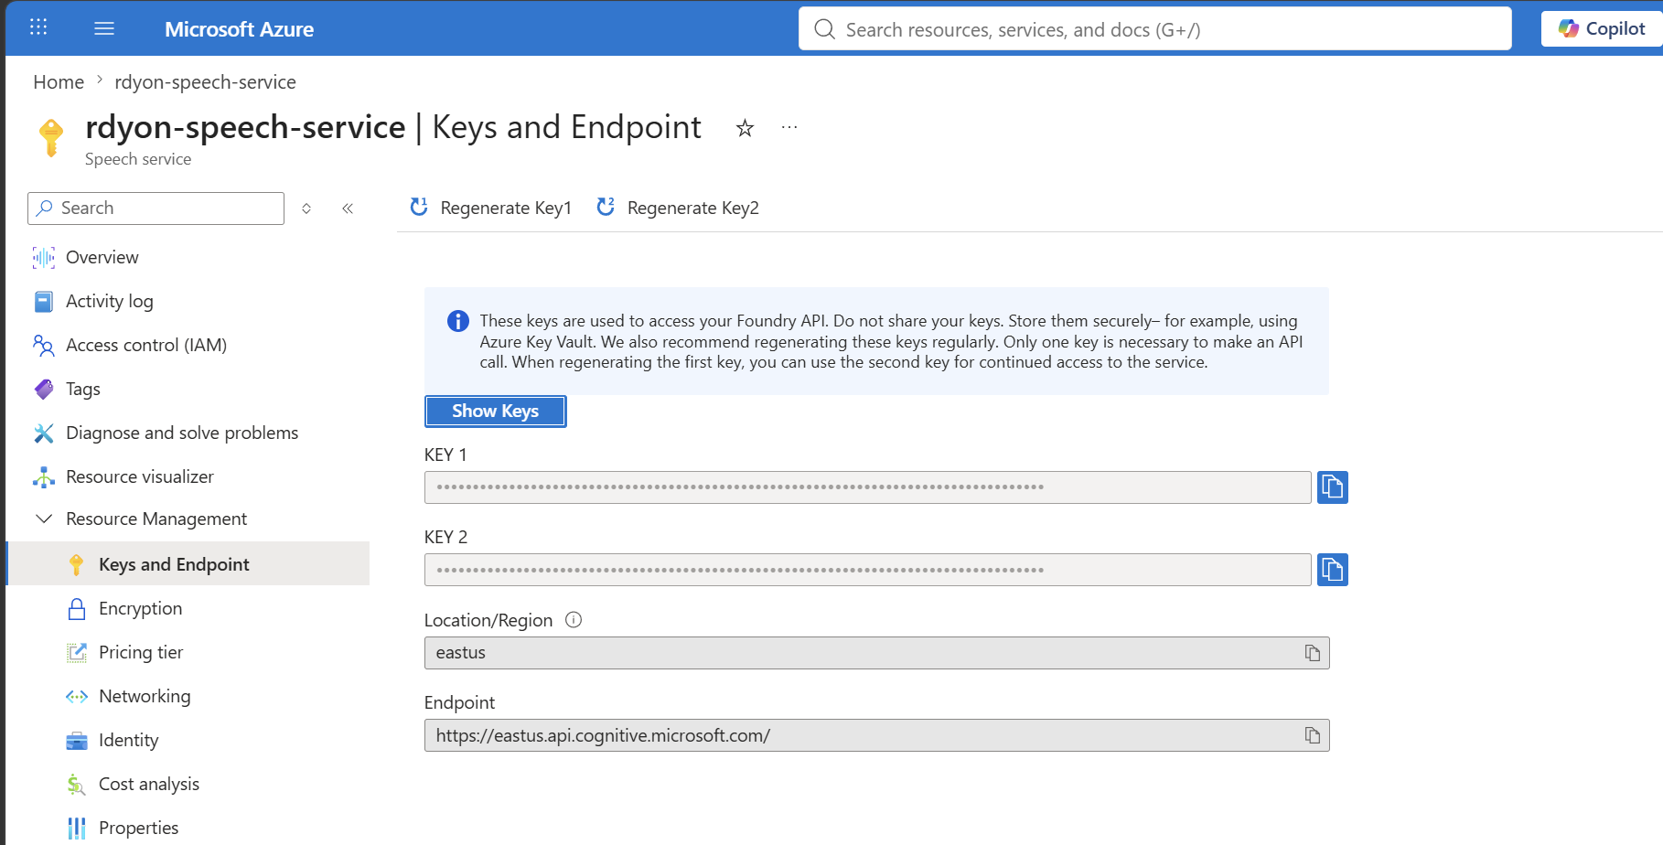Go to Home breadcrumb
Screen dimensions: 1663x845
[x=59, y=82]
